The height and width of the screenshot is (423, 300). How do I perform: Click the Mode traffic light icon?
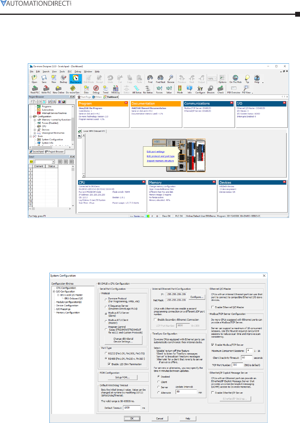[x=180, y=89]
